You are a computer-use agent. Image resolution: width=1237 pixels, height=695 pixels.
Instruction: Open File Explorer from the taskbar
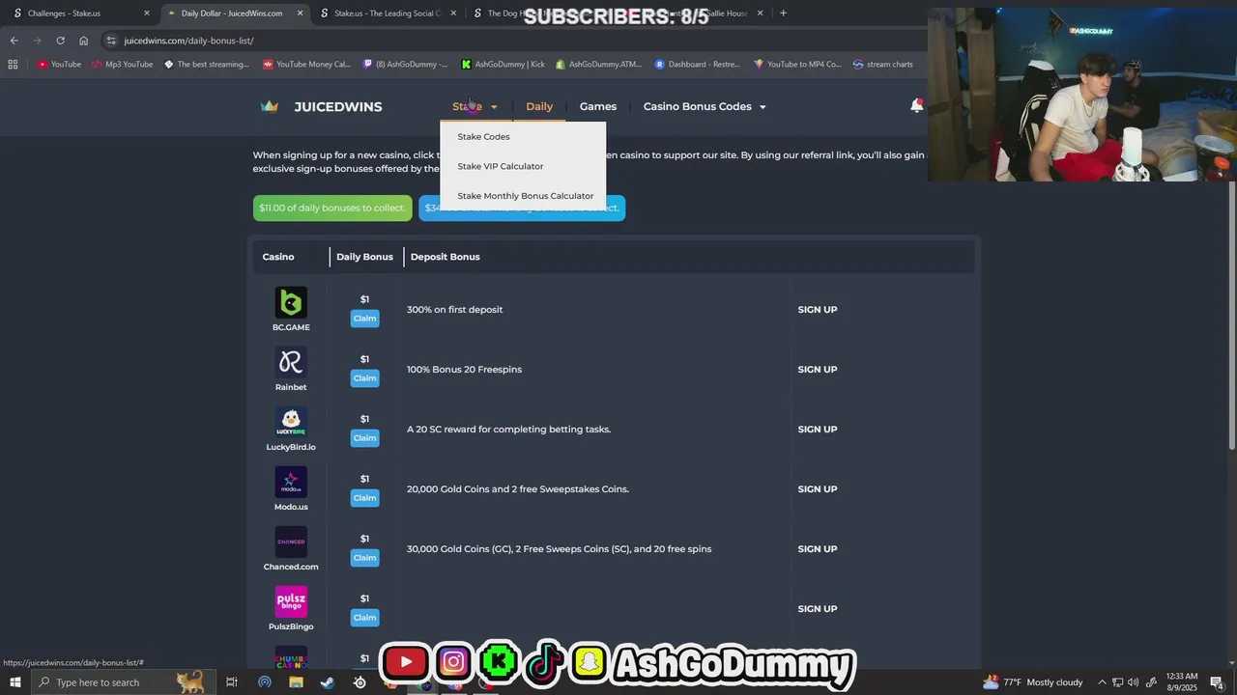[296, 682]
